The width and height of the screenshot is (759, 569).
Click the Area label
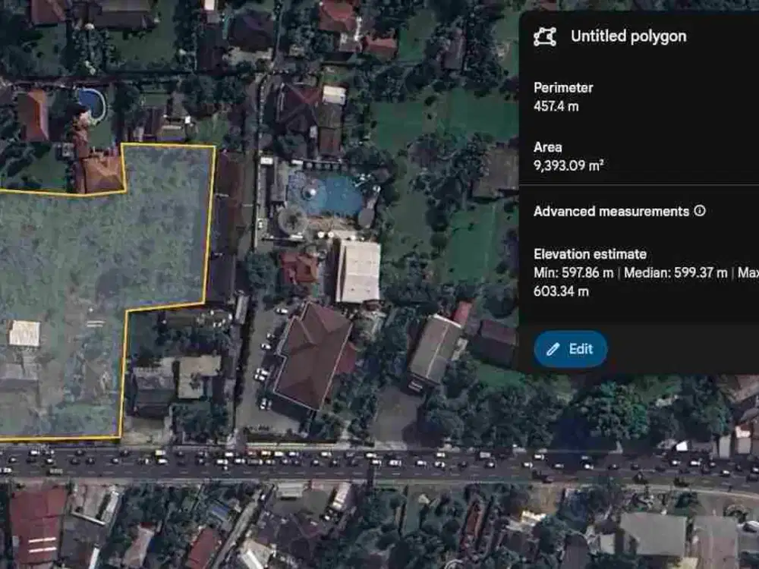pos(547,147)
